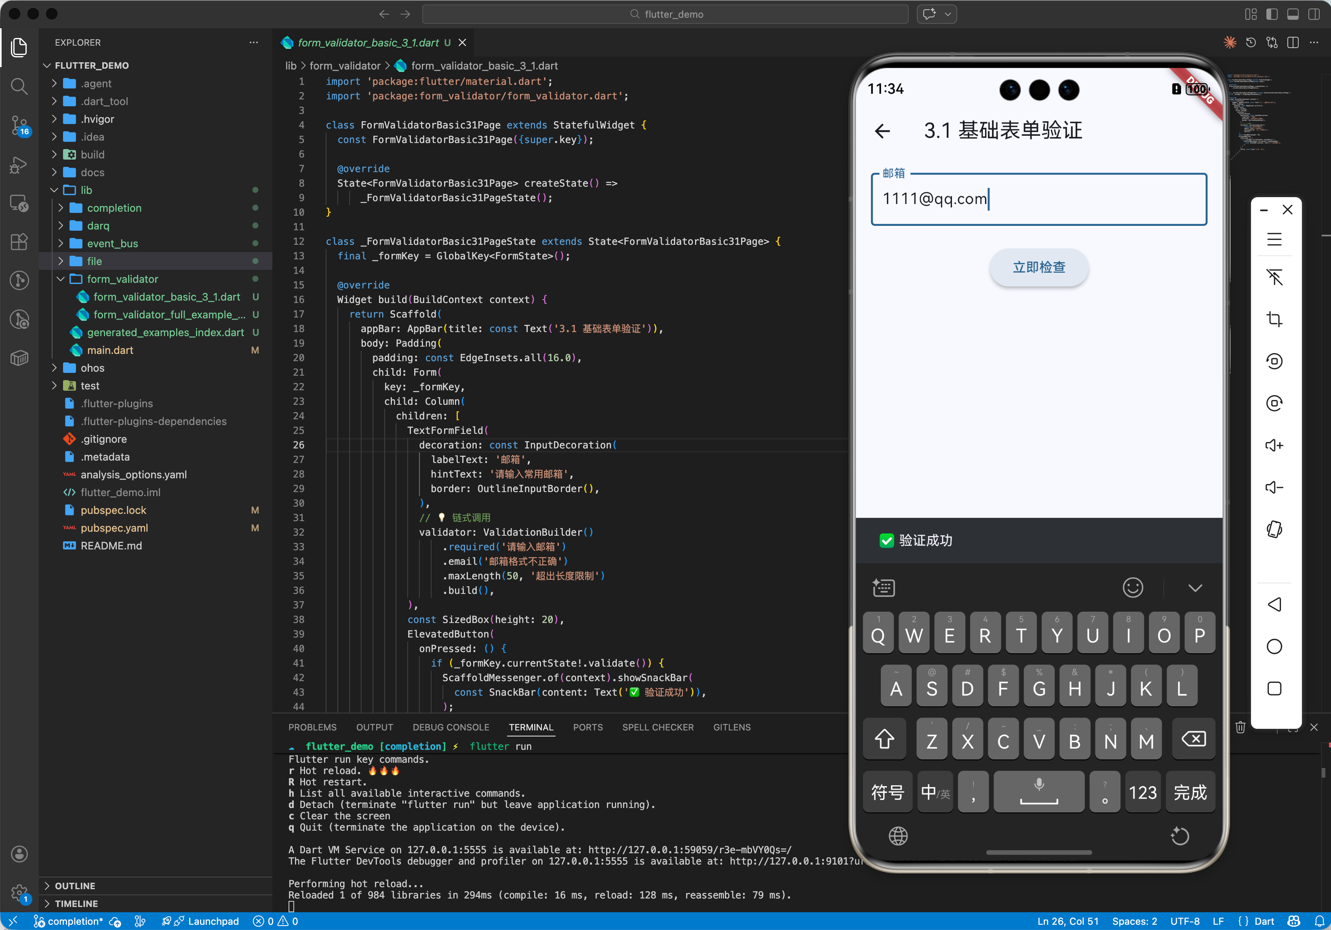Switch to the PROBLEMS panel tab
Viewport: 1331px width, 930px height.
pos(312,727)
